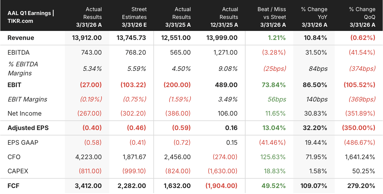Select the EBIT QoQ change (105.52%)

click(x=360, y=85)
